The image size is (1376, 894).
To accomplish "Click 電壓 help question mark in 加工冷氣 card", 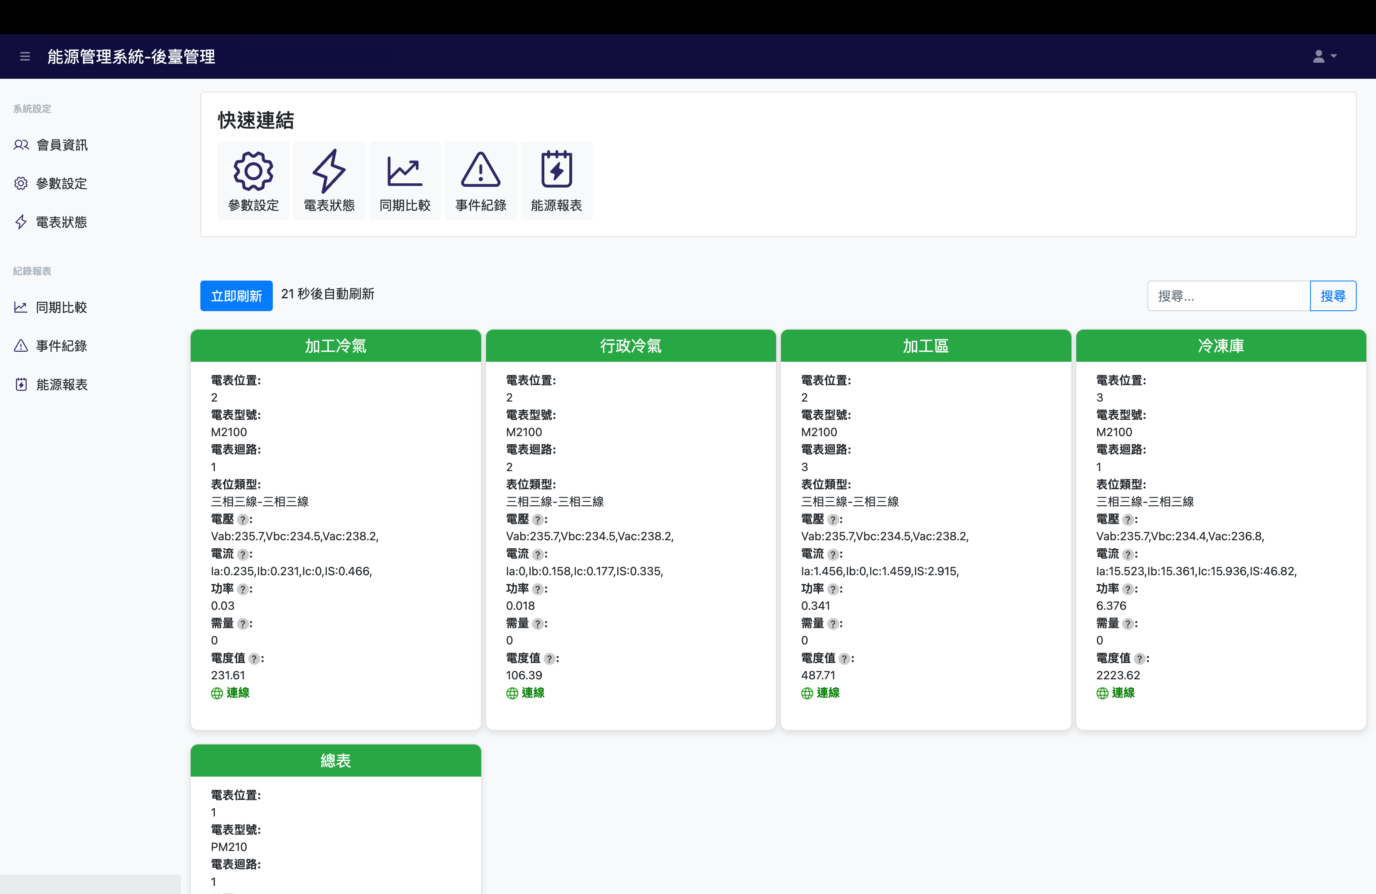I will (x=243, y=520).
